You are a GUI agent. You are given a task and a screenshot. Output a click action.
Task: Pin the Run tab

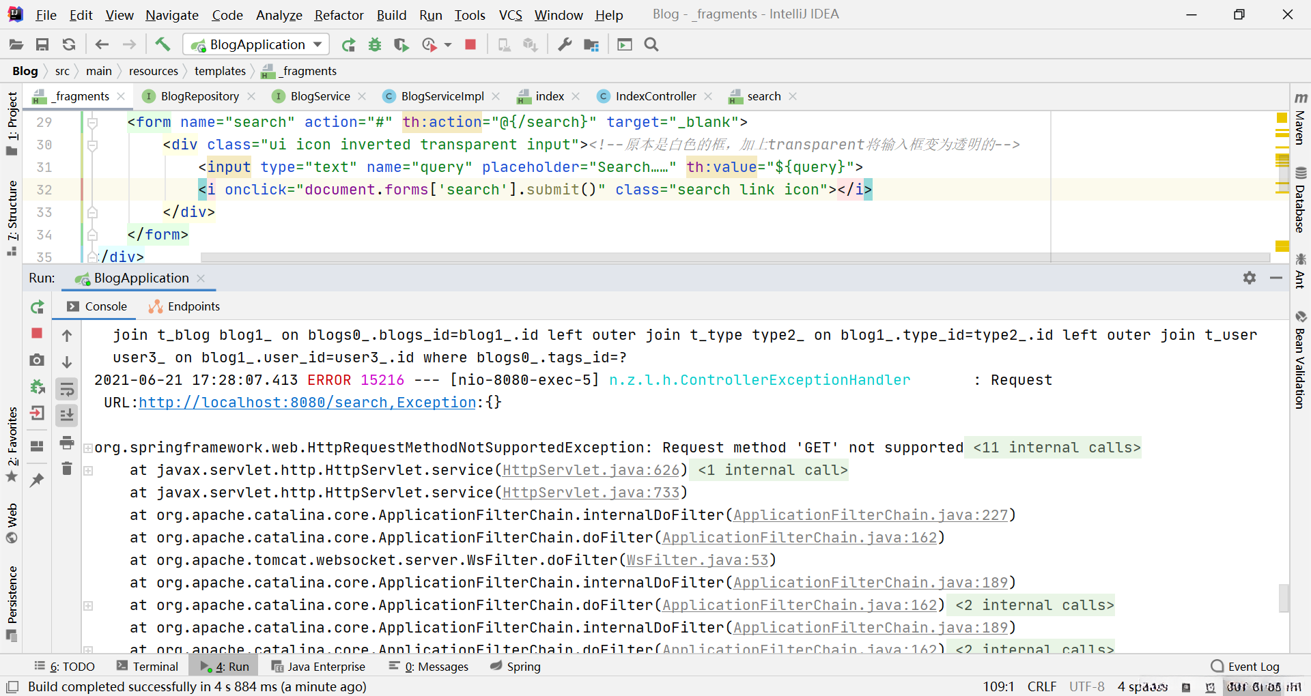(38, 480)
